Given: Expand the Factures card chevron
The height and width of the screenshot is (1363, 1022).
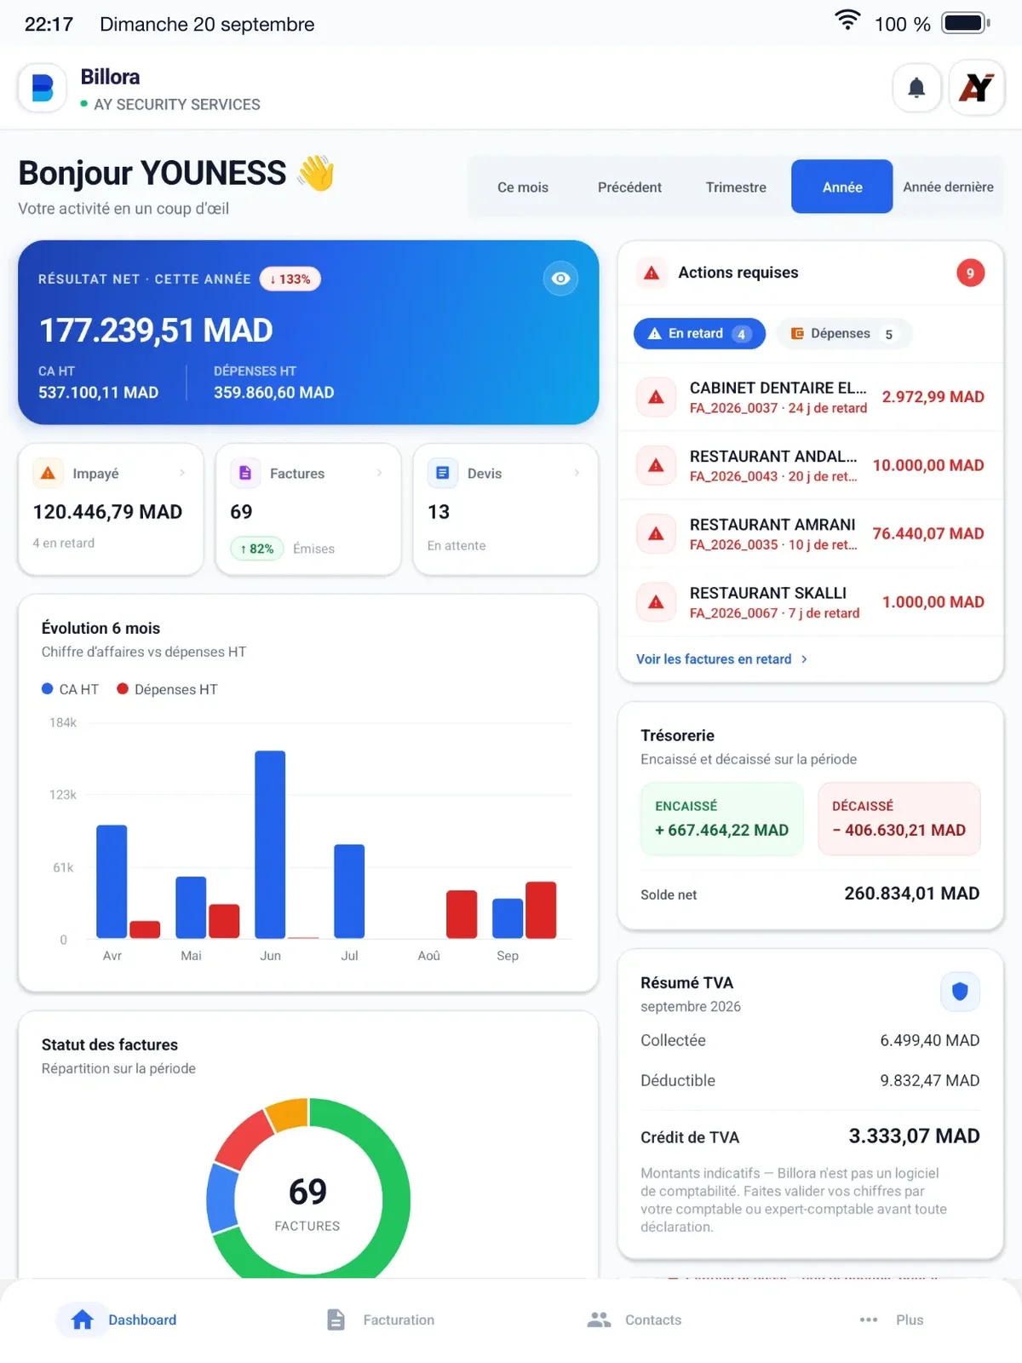Looking at the screenshot, I should 380,473.
